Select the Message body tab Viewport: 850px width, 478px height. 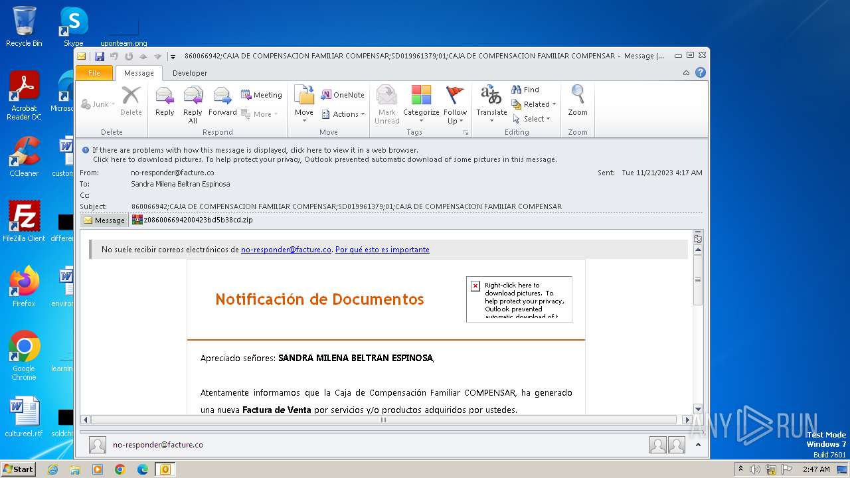(104, 220)
